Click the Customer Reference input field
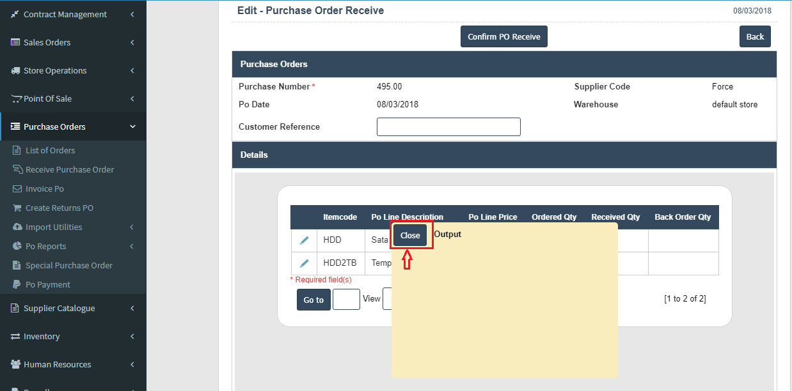The height and width of the screenshot is (391, 792). pyautogui.click(x=448, y=126)
